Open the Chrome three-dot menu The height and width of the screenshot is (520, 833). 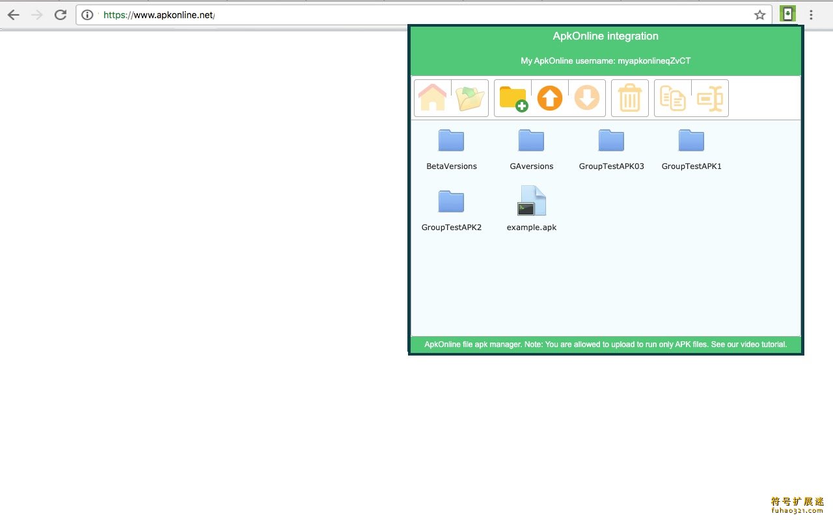(x=811, y=14)
